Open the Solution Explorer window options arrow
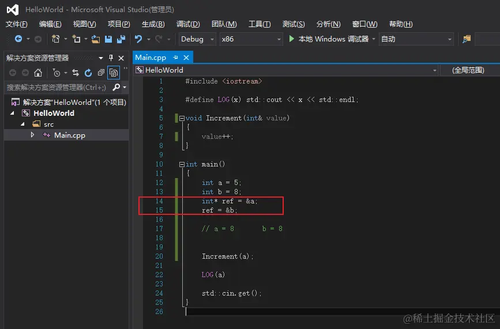Screen dimensions: 500x329 pyautogui.click(x=101, y=58)
